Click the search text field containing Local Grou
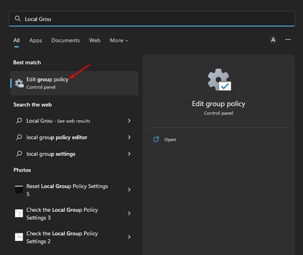 coord(151,19)
